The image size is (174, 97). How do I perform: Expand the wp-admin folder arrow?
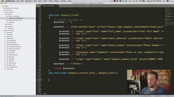click(x=4, y=10)
